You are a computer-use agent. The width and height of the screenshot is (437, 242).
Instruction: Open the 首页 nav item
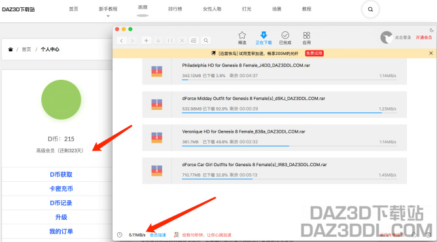(73, 9)
